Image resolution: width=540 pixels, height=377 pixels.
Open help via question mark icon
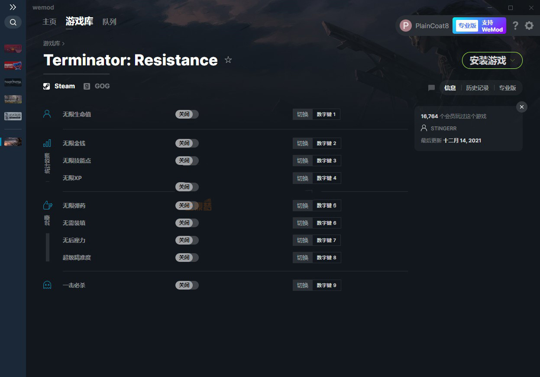[515, 26]
